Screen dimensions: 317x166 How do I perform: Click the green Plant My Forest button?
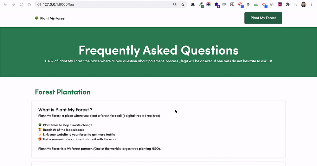tap(263, 18)
